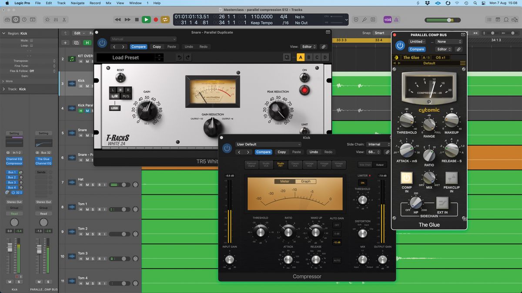Click the link icon in the Kick Compressor header

pos(388,152)
